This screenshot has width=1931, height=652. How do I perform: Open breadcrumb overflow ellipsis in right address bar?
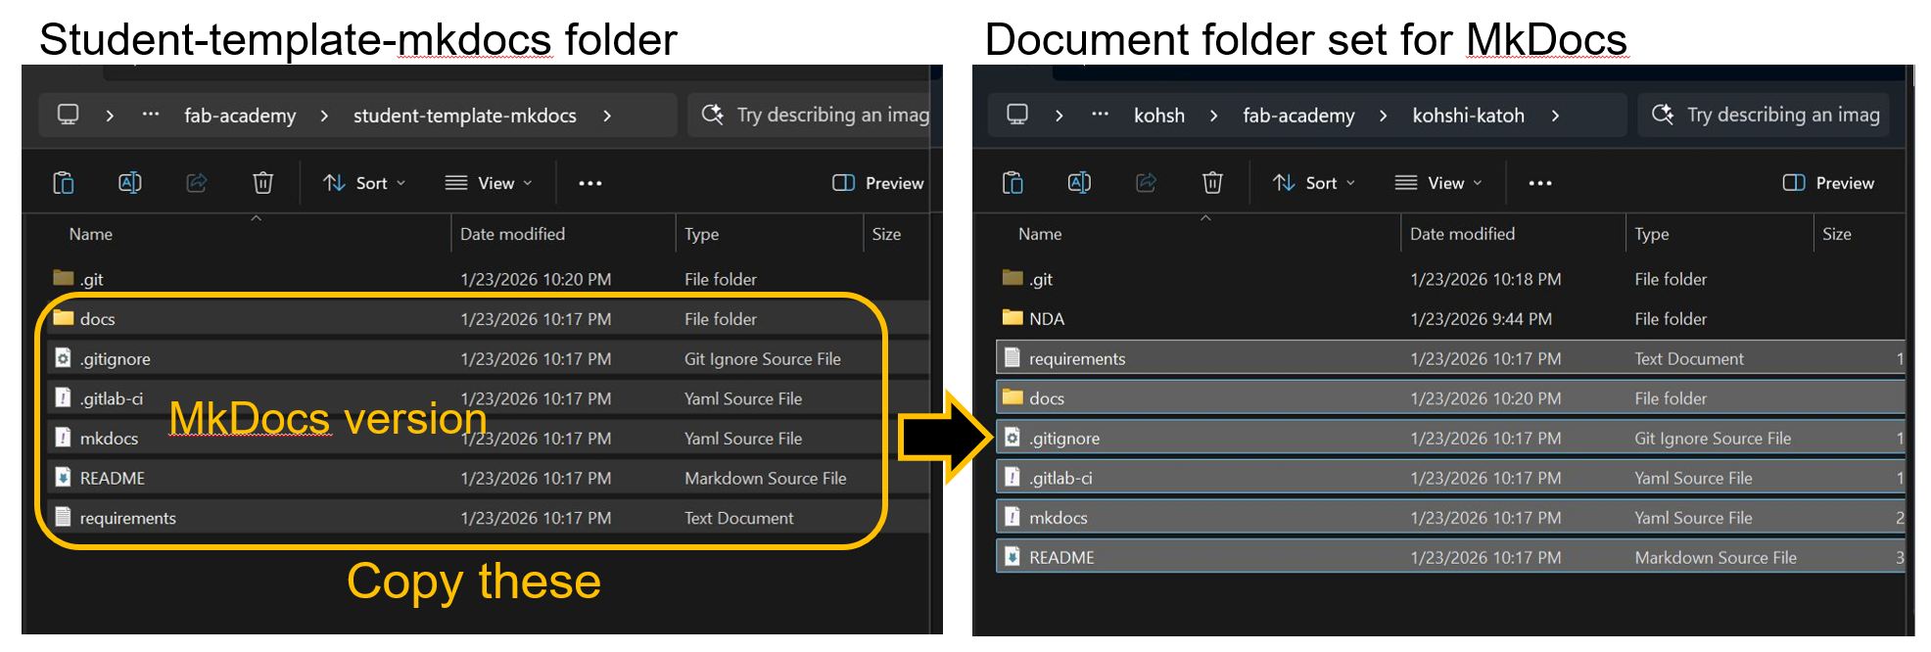click(x=1100, y=115)
